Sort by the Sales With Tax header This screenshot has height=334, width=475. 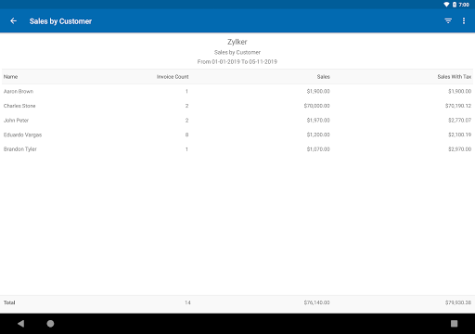[x=455, y=77]
